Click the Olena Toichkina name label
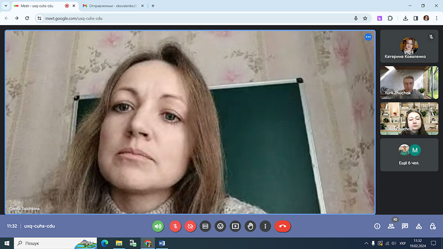This screenshot has width=443, height=249. 24,209
